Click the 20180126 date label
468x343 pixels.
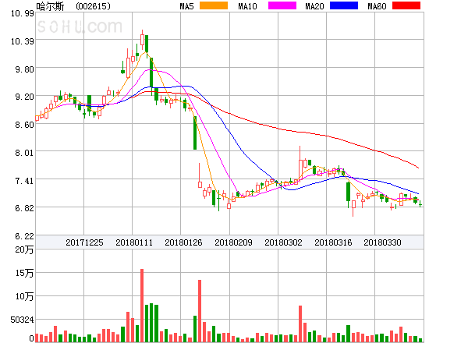(x=183, y=242)
